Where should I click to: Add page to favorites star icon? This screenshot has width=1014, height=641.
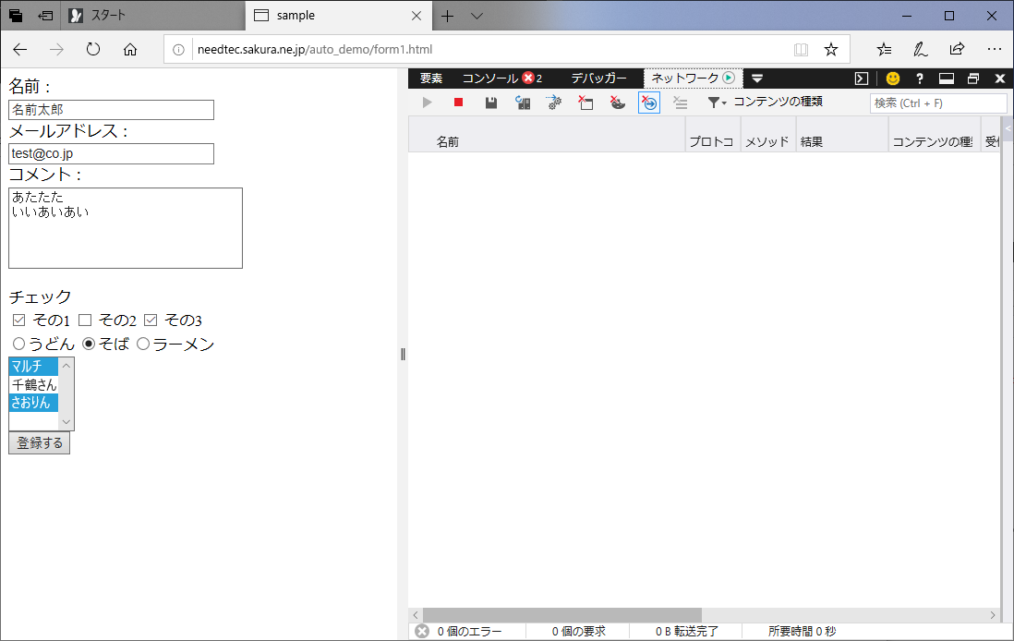[x=831, y=50]
